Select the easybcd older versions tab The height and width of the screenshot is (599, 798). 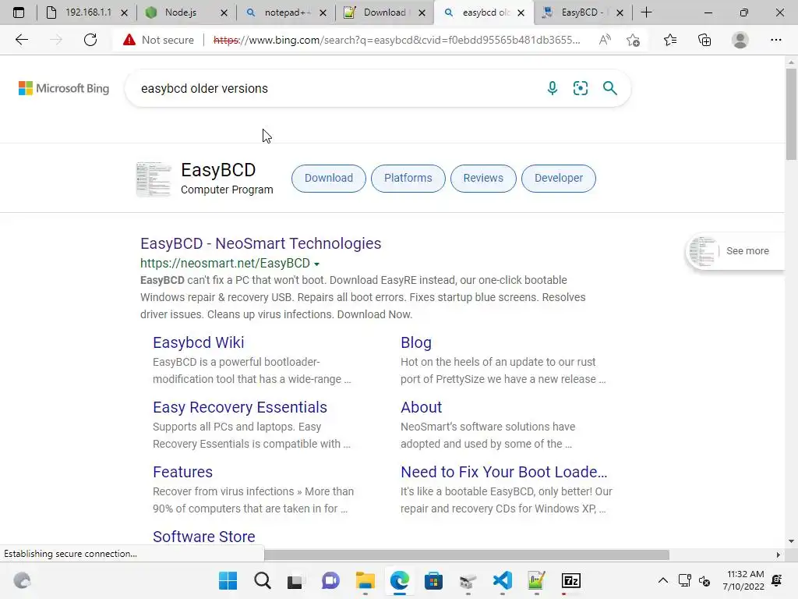[x=483, y=12]
